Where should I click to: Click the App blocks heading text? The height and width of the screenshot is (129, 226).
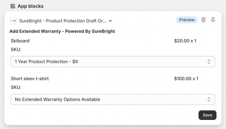30,6
